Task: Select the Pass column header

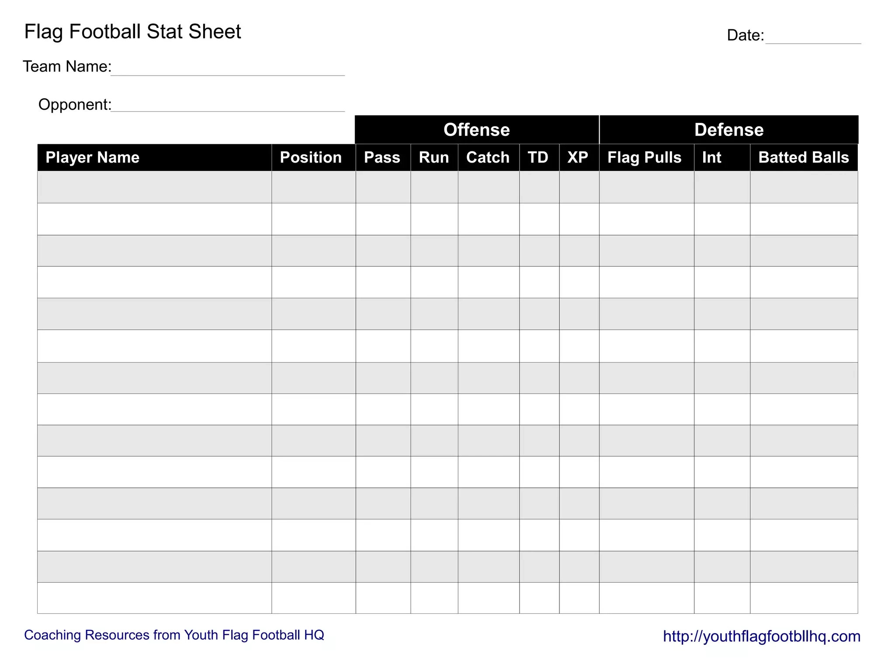Action: tap(382, 157)
